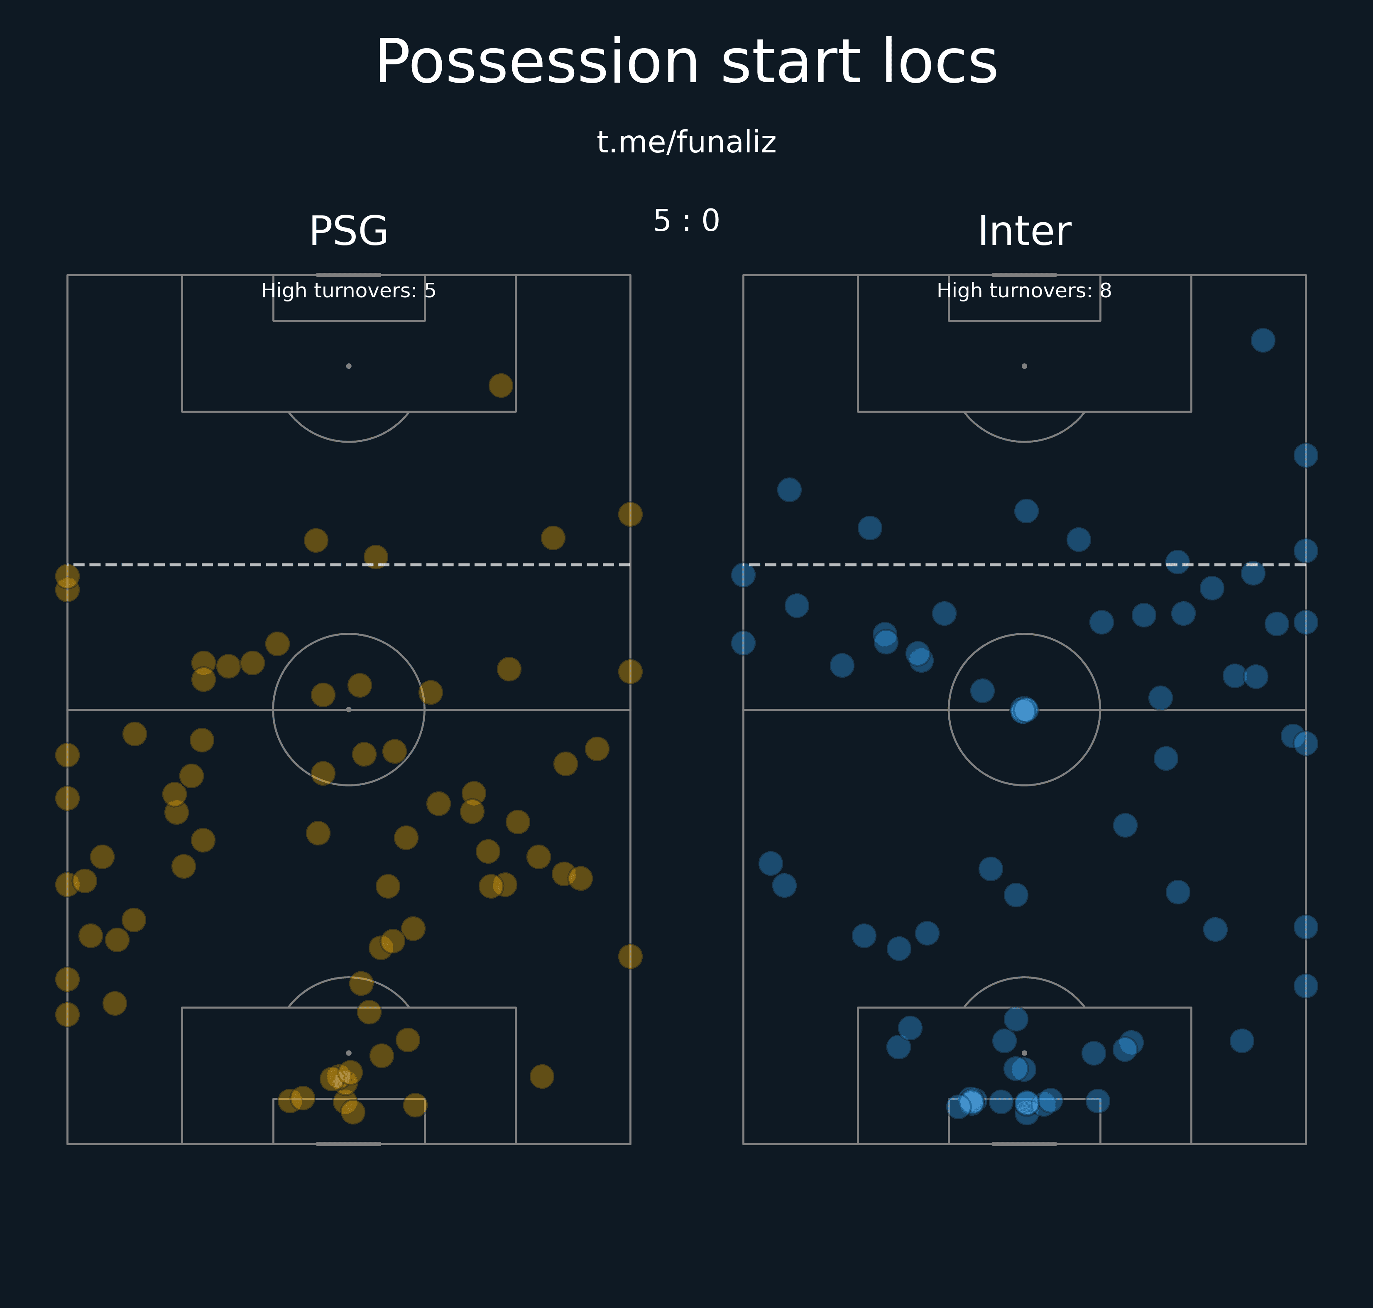This screenshot has width=1373, height=1308.
Task: Click the top penalty spot on PSG pitch
Action: point(348,366)
